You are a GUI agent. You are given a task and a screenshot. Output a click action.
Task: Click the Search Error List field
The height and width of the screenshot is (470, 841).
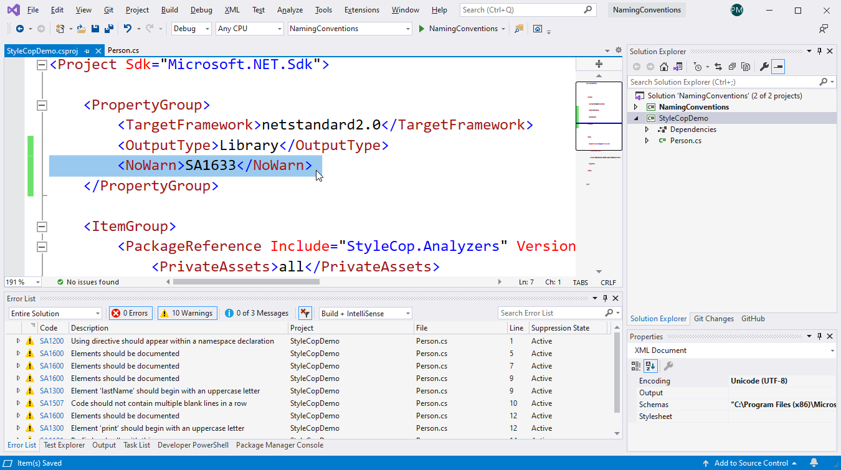(x=559, y=313)
